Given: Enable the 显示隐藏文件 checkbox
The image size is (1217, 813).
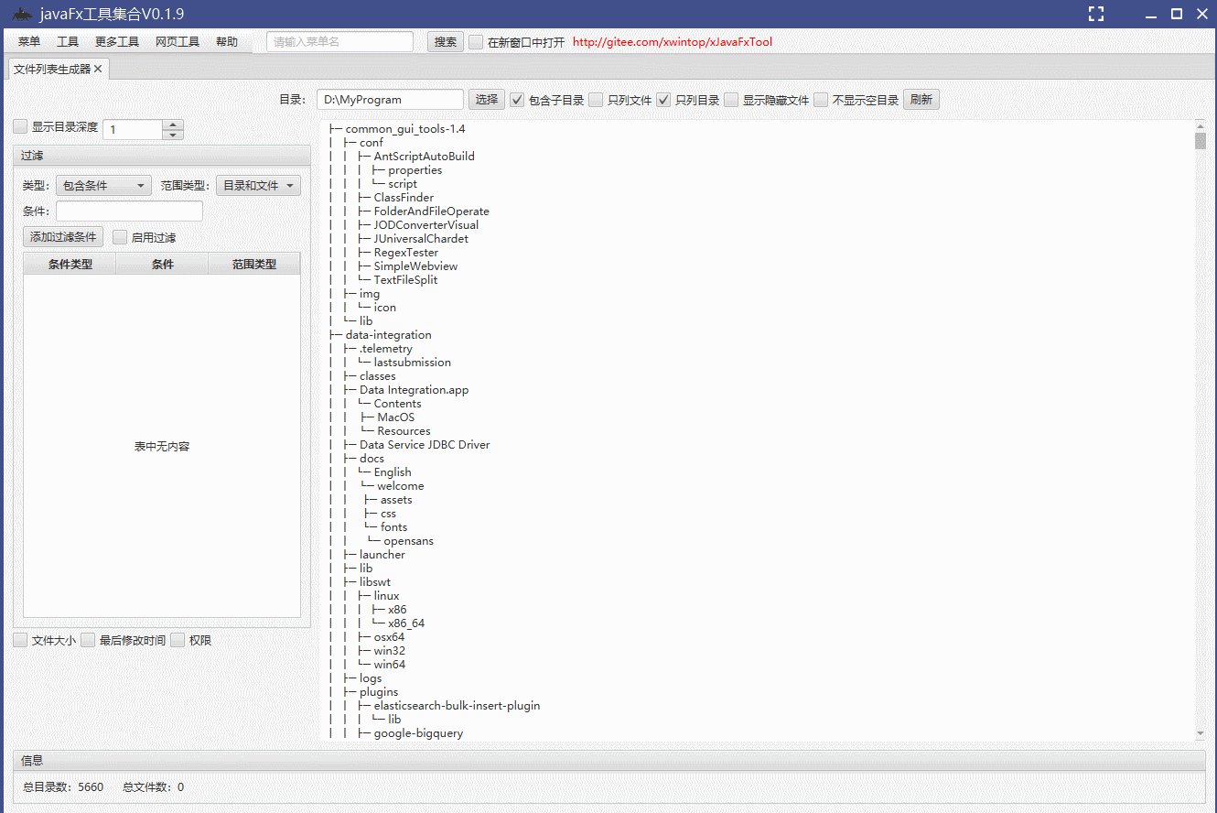Looking at the screenshot, I should (x=731, y=100).
